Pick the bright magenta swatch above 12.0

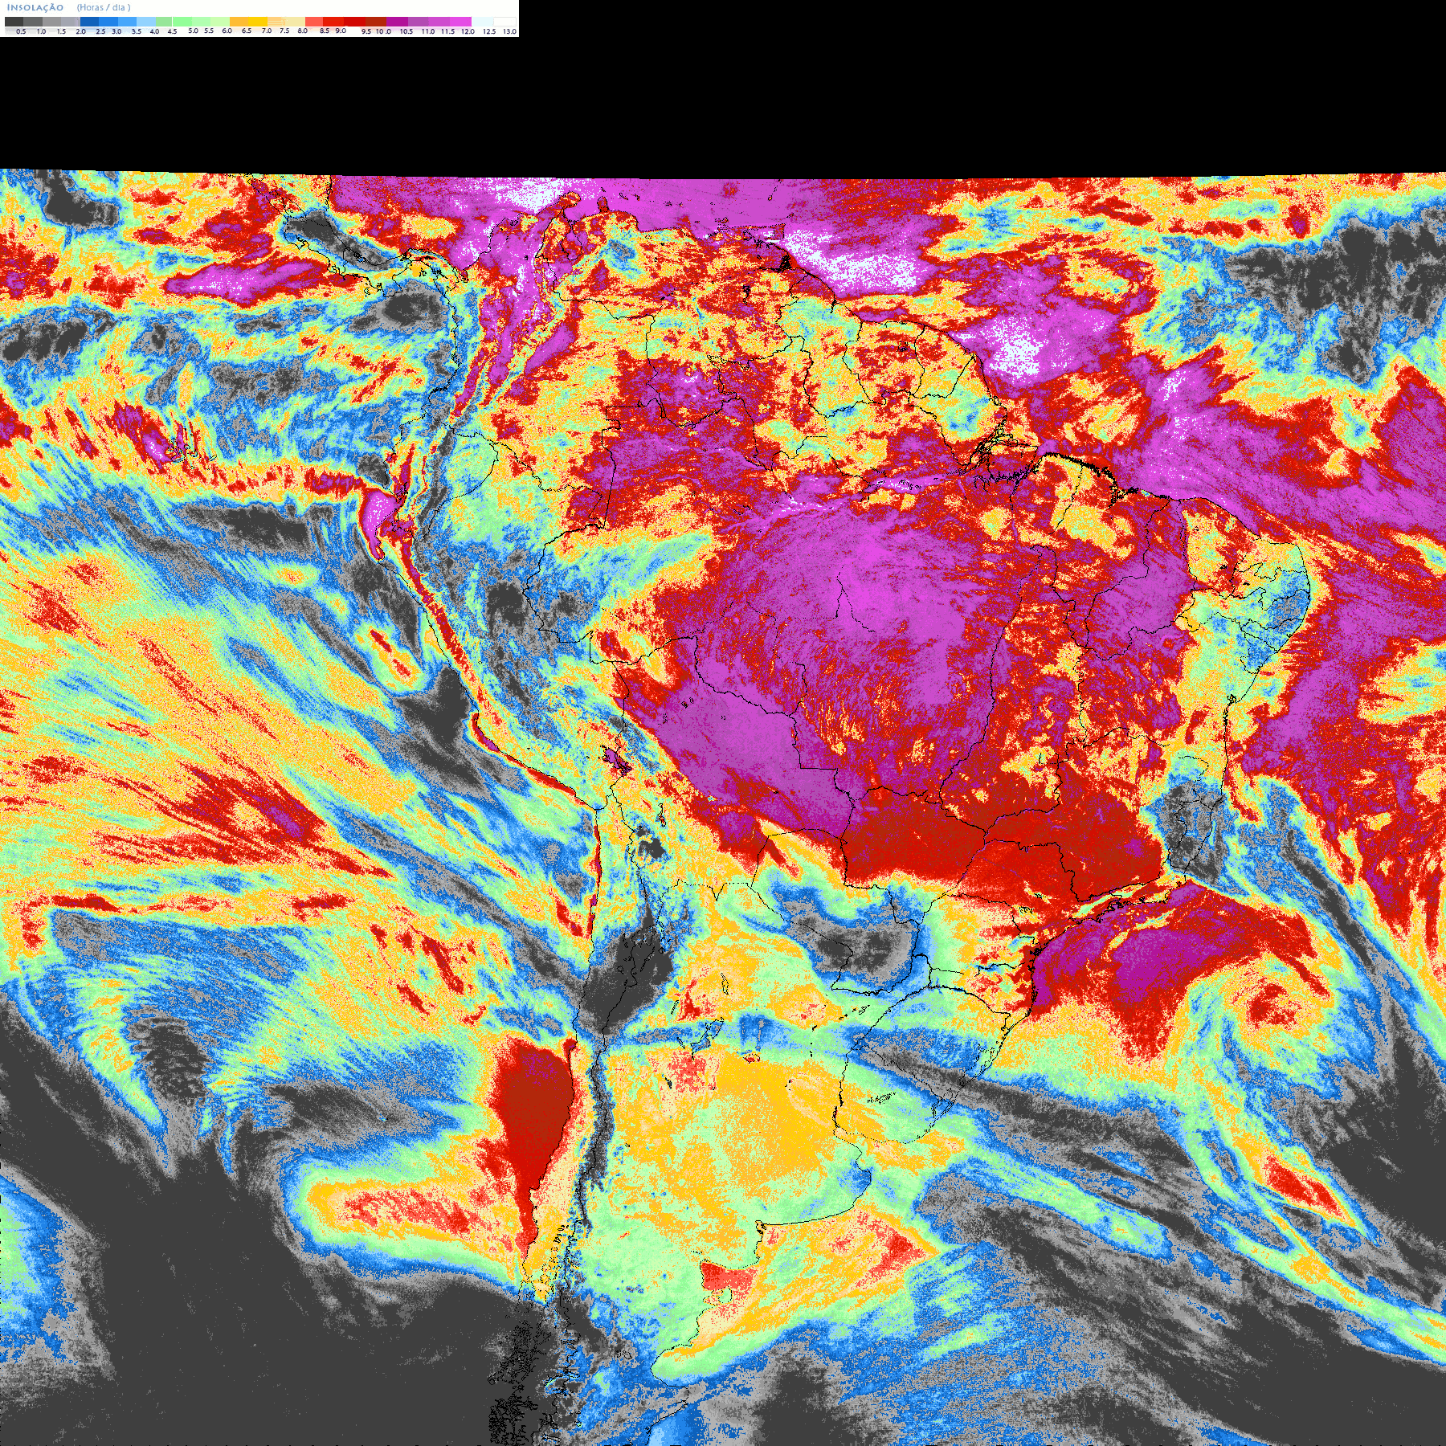pos(460,22)
